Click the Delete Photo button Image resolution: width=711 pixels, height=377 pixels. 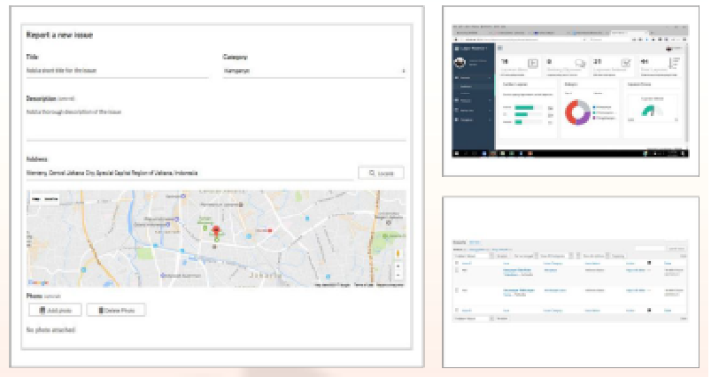116,310
